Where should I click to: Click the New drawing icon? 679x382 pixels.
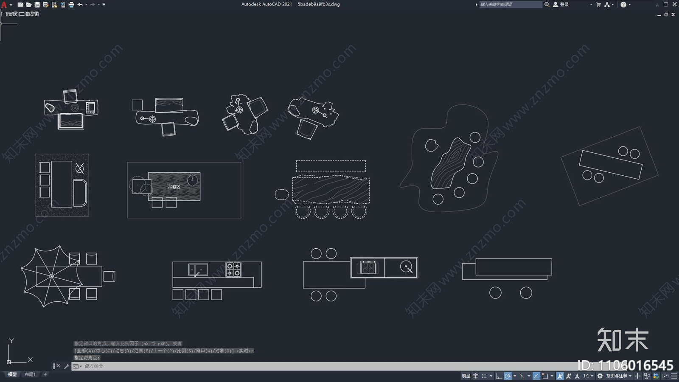[x=20, y=5]
